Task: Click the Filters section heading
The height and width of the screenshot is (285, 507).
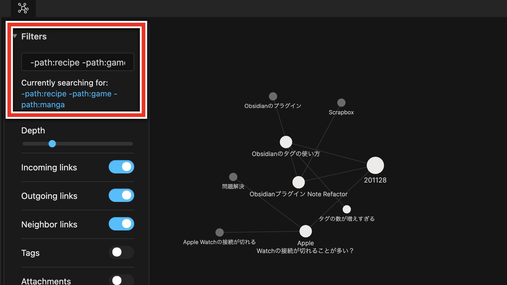Action: (x=34, y=36)
